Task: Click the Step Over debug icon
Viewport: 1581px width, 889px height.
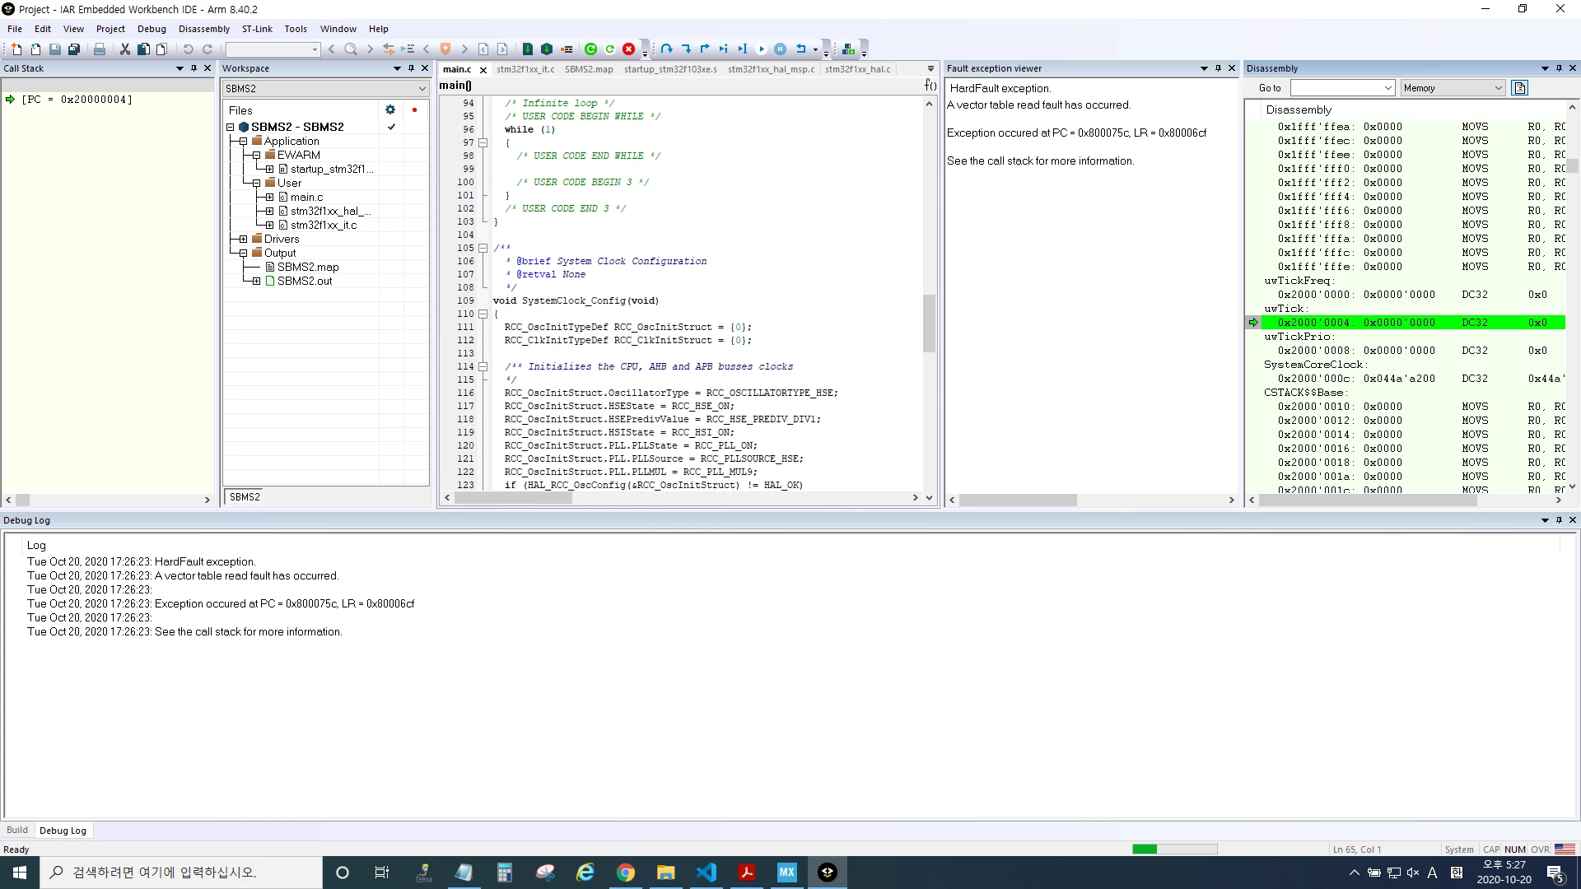Action: pyautogui.click(x=666, y=49)
